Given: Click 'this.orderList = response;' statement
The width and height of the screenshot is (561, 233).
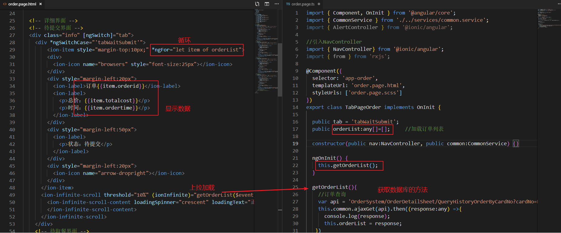Looking at the screenshot, I should pyautogui.click(x=363, y=223).
